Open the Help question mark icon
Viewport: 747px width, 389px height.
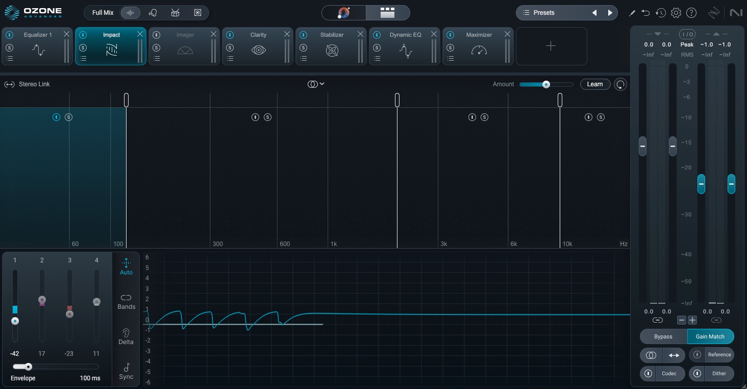pyautogui.click(x=691, y=13)
